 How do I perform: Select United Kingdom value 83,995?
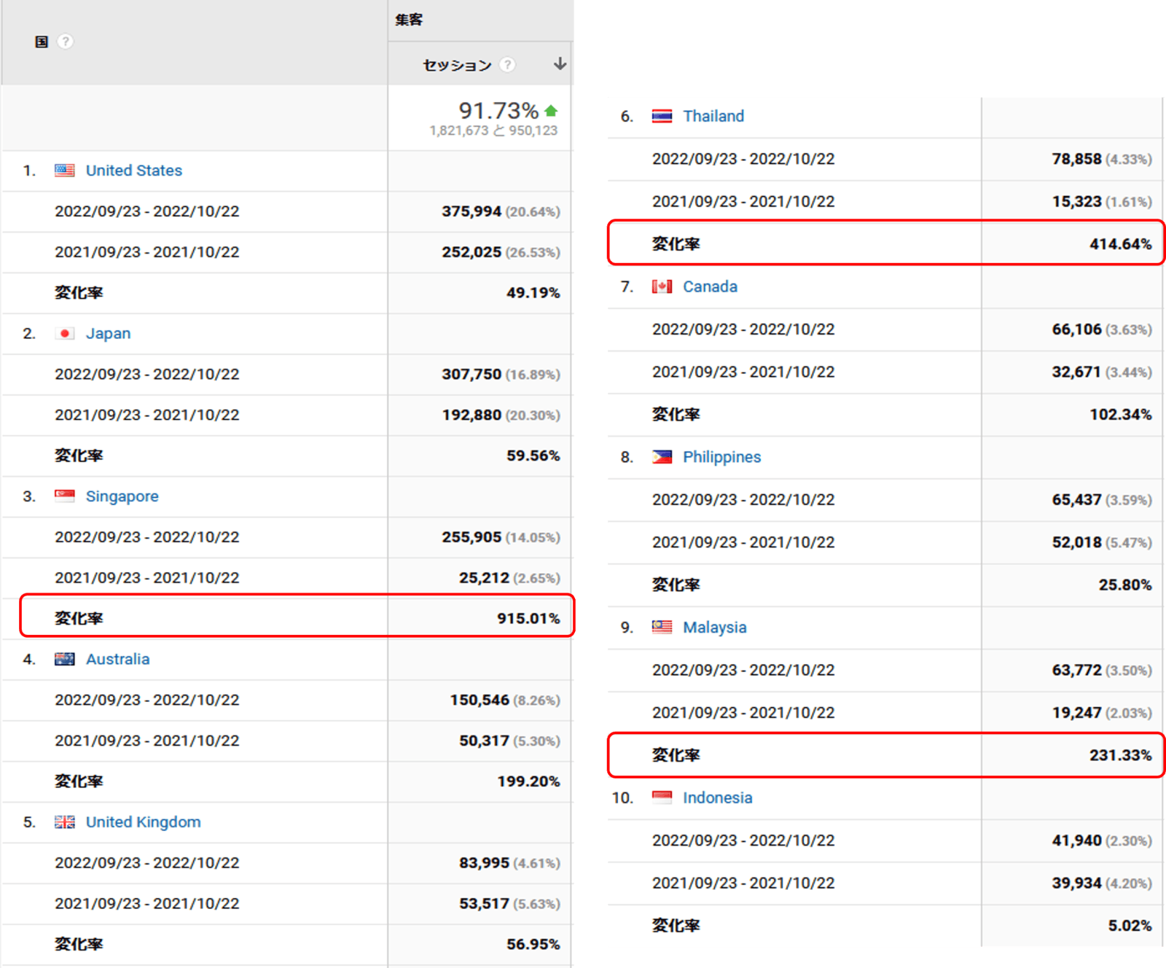point(484,863)
